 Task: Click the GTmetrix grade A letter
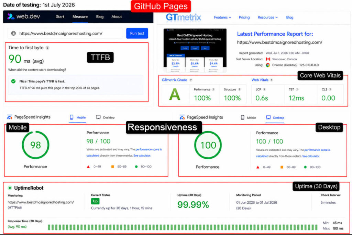point(174,94)
